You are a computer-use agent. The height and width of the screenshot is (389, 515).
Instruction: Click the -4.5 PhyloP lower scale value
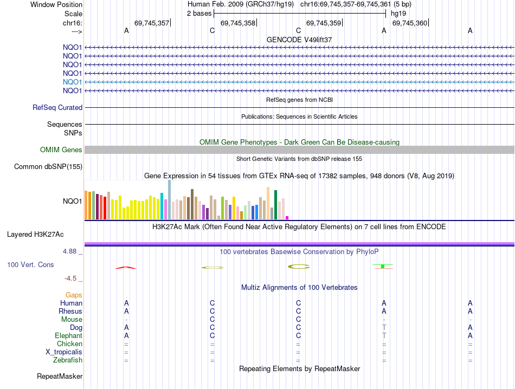70,278
